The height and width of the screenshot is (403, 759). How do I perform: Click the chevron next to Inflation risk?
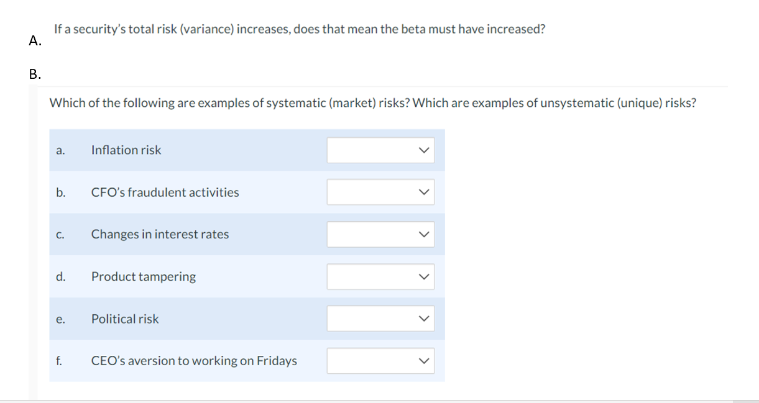click(x=423, y=150)
